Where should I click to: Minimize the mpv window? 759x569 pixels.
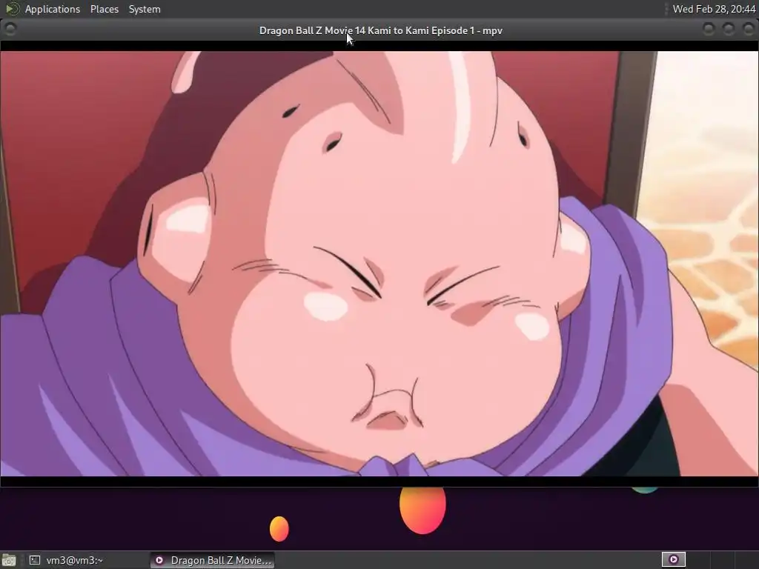point(708,29)
